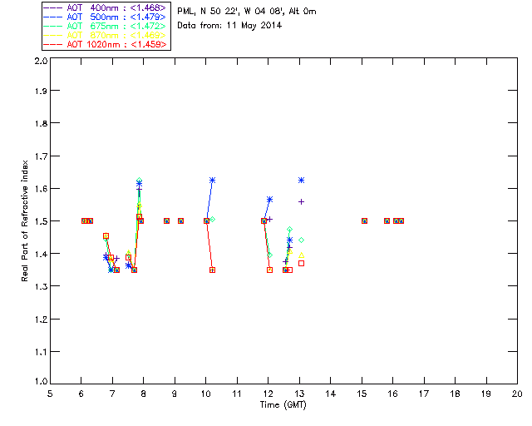Click the time axis tick label 19

(486, 394)
